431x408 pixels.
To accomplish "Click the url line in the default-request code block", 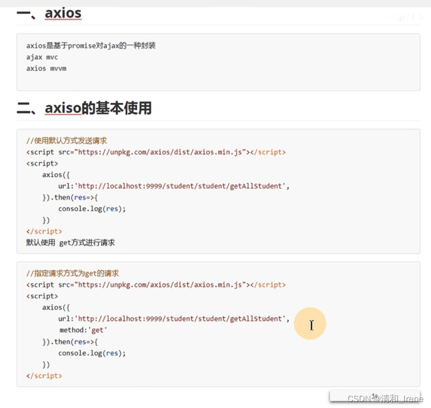I will (x=174, y=186).
